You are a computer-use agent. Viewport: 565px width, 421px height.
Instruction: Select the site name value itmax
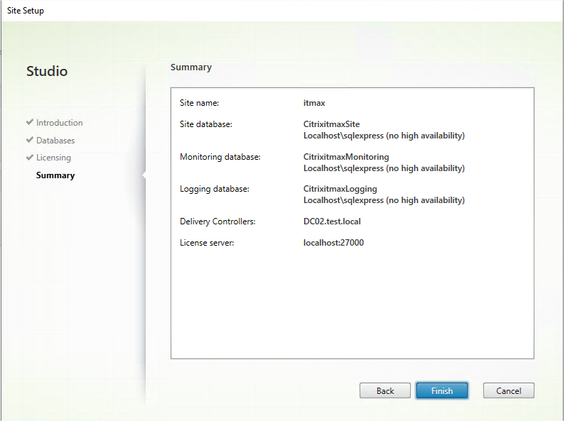(314, 103)
